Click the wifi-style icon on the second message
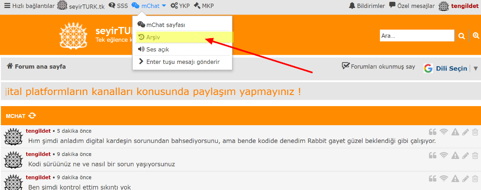Screen dimensions: 481x190 [443, 155]
